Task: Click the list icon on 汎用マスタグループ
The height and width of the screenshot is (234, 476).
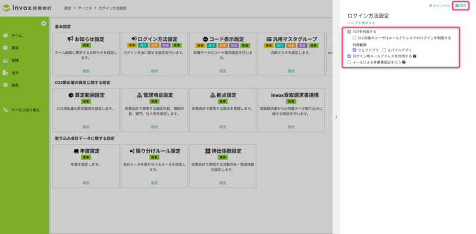Action: [269, 39]
